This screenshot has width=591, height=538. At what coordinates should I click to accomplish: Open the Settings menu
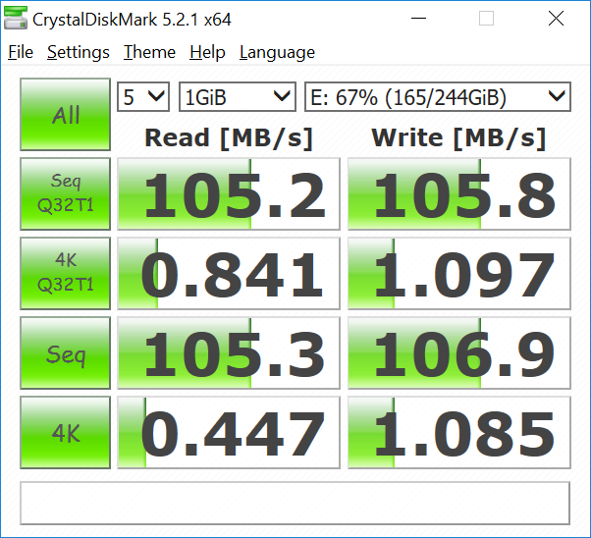(80, 53)
